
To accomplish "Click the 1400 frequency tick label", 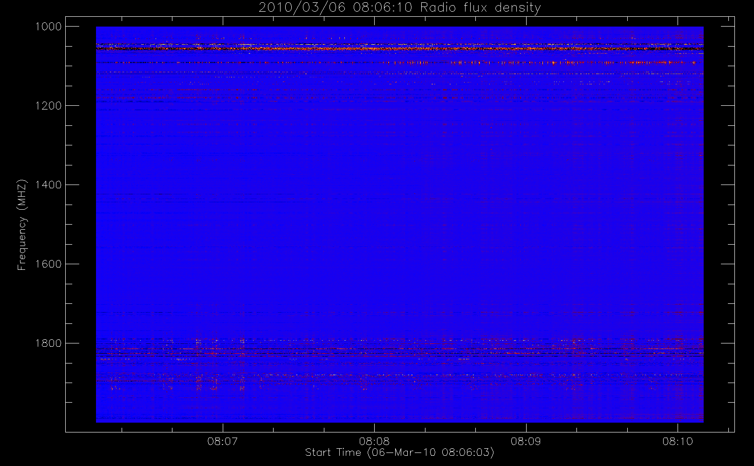I will pos(48,185).
